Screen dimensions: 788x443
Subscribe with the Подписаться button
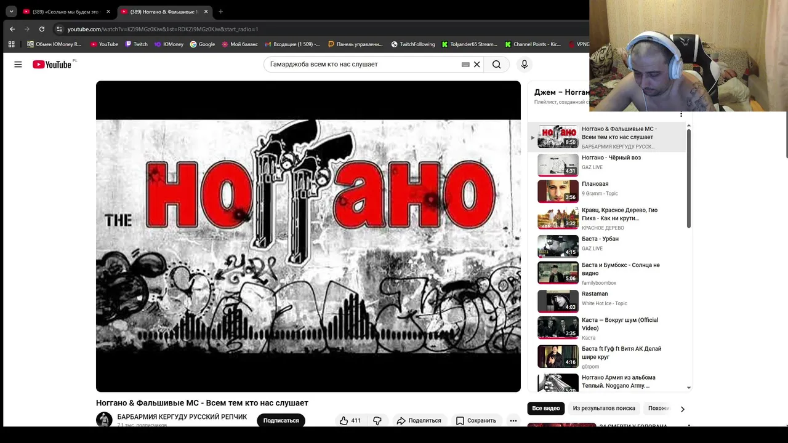point(281,421)
